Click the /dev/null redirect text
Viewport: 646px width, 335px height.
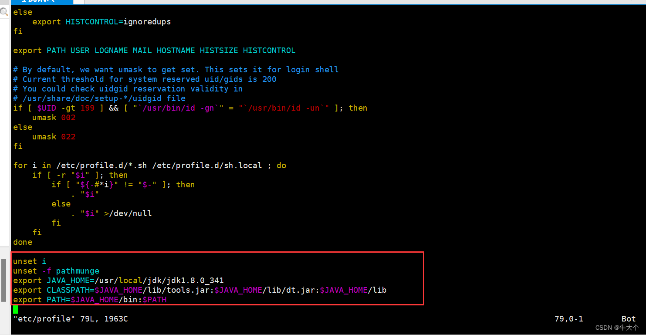point(129,213)
